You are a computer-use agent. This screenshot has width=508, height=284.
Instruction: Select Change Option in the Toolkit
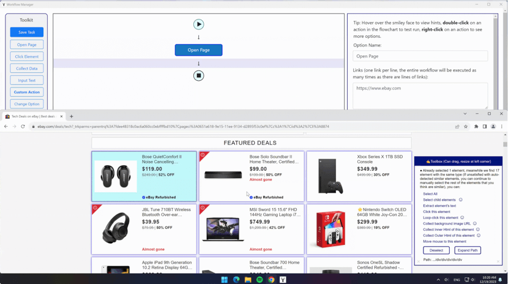[26, 104]
